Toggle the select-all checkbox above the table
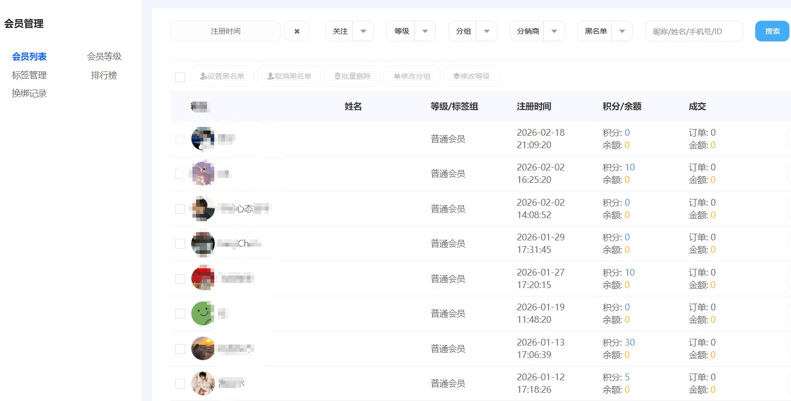This screenshot has width=791, height=401. point(180,77)
